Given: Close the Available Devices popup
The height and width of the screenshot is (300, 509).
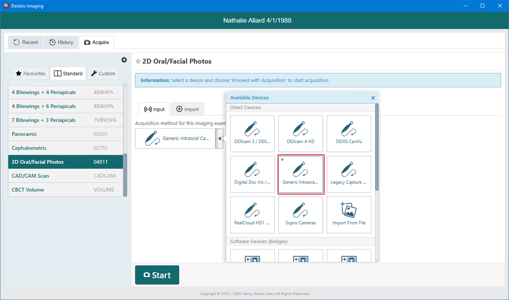Looking at the screenshot, I should (x=373, y=98).
